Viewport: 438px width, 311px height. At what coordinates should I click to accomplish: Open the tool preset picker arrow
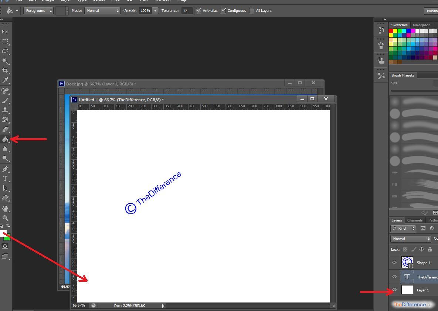coord(17,11)
